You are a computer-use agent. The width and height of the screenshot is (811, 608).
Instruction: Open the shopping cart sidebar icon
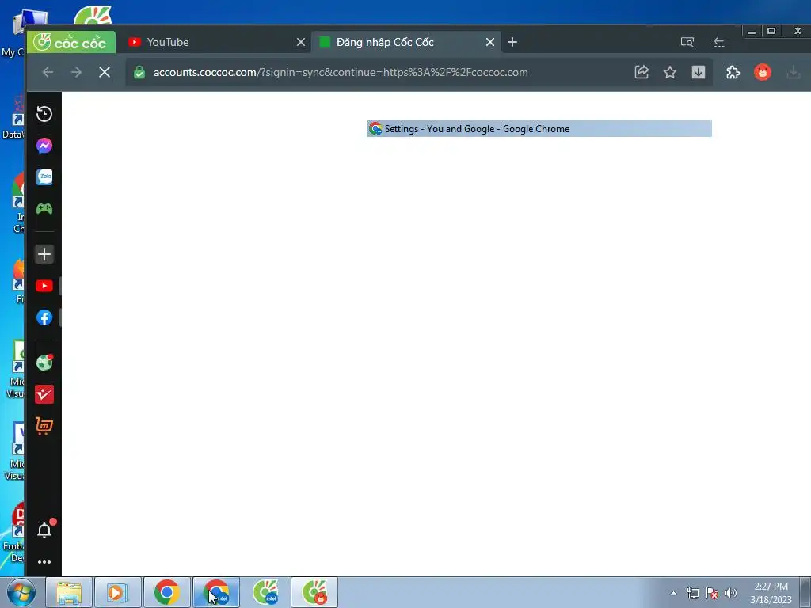coord(44,426)
